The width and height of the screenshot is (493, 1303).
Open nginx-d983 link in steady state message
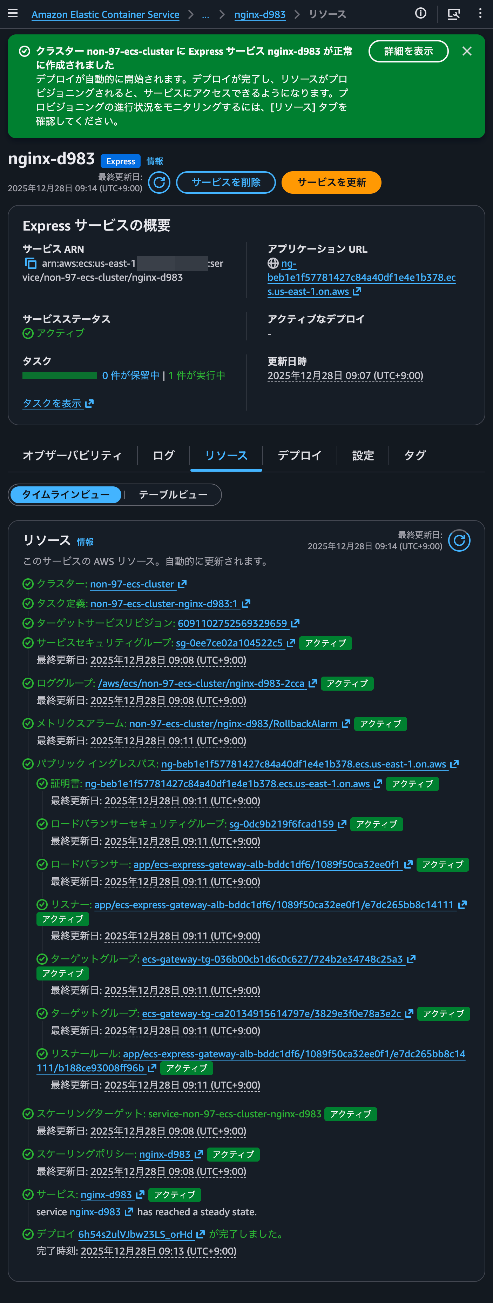tap(95, 1212)
